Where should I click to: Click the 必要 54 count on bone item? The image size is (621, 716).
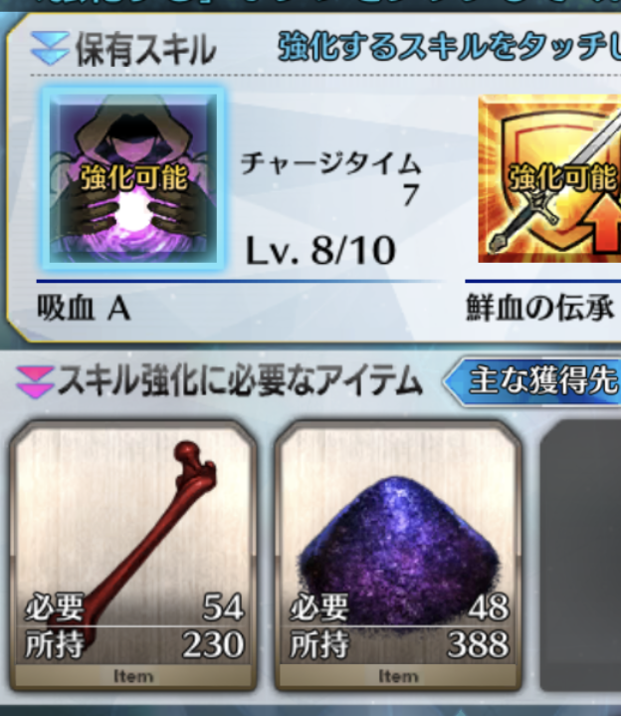tap(134, 607)
